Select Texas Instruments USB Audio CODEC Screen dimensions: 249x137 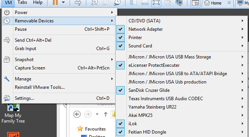[x=181, y=98]
